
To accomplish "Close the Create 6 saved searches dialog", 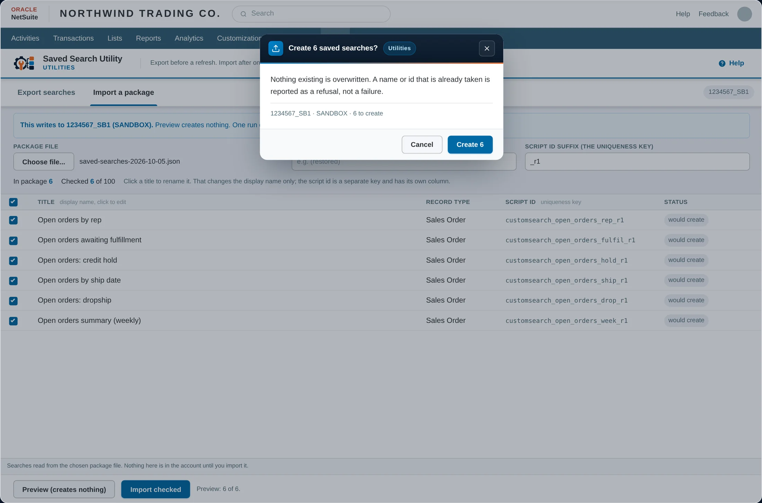I will click(x=487, y=48).
